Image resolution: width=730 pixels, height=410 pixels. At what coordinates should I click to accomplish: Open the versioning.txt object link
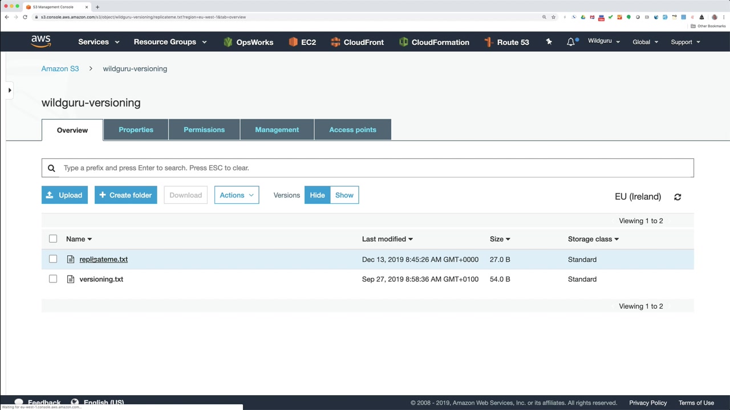coord(102,279)
